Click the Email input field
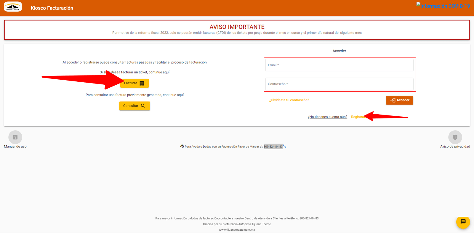Viewport: 474px width, 233px height. [339, 65]
